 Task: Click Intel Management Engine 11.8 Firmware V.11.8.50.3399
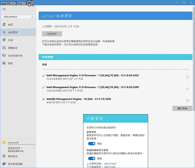click(93, 87)
